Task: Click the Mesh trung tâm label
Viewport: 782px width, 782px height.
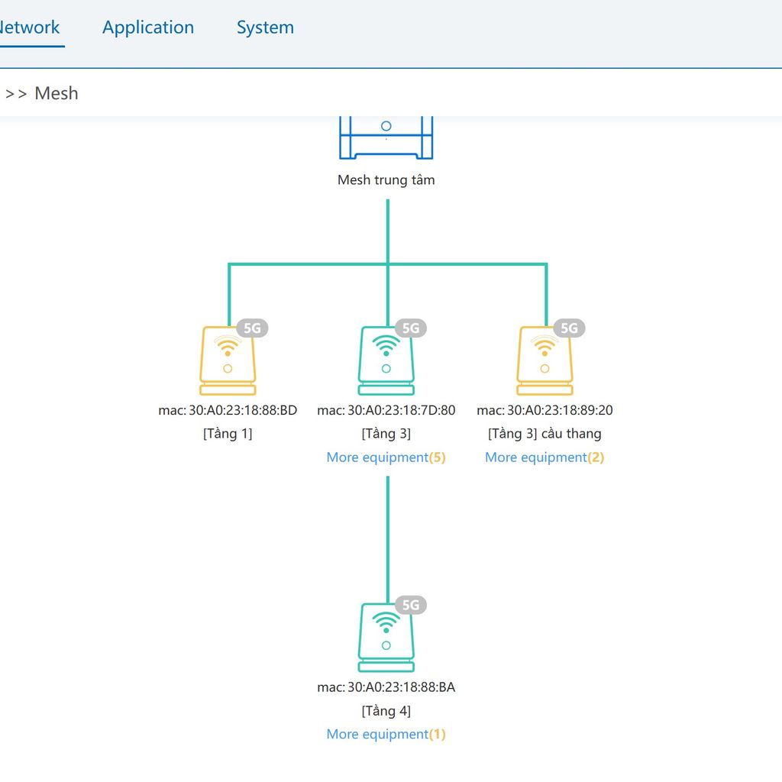Action: 386,179
